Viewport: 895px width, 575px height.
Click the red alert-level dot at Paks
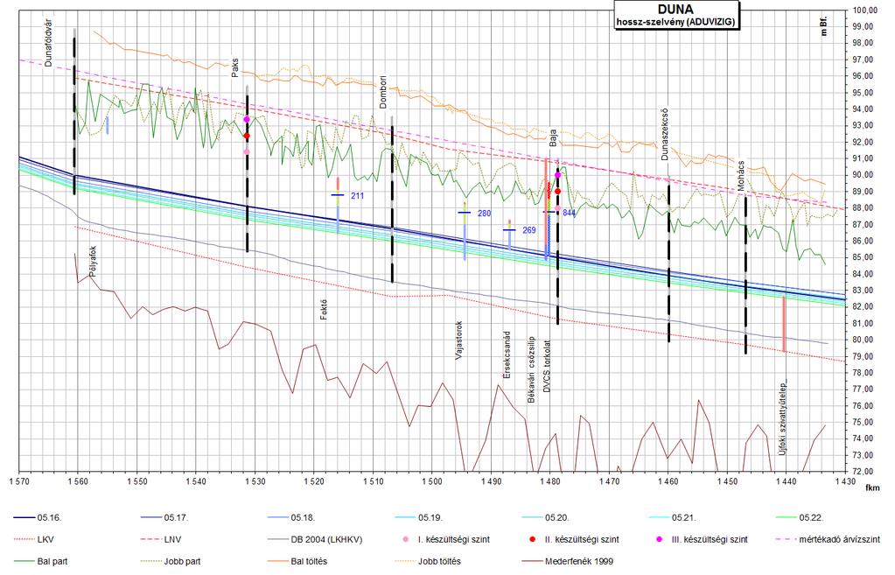tap(247, 136)
